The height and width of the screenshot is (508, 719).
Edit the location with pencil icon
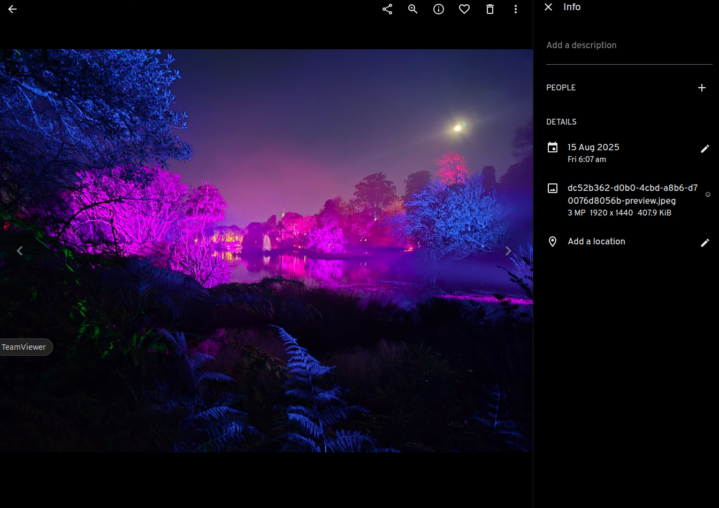point(705,243)
